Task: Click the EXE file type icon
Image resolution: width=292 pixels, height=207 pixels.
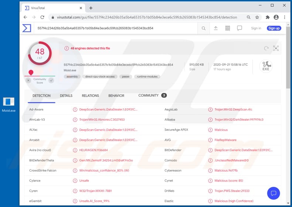Action: (x=266, y=66)
